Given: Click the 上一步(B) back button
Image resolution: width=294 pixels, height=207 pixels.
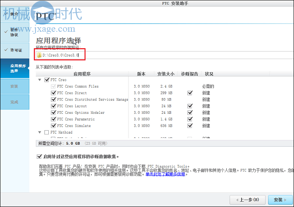Looking at the screenshot, I should [247, 200].
